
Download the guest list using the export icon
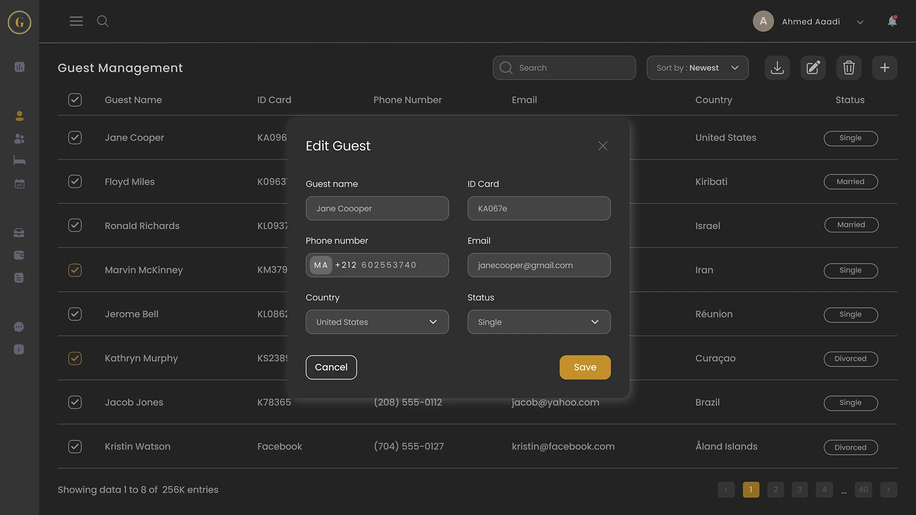pos(777,67)
